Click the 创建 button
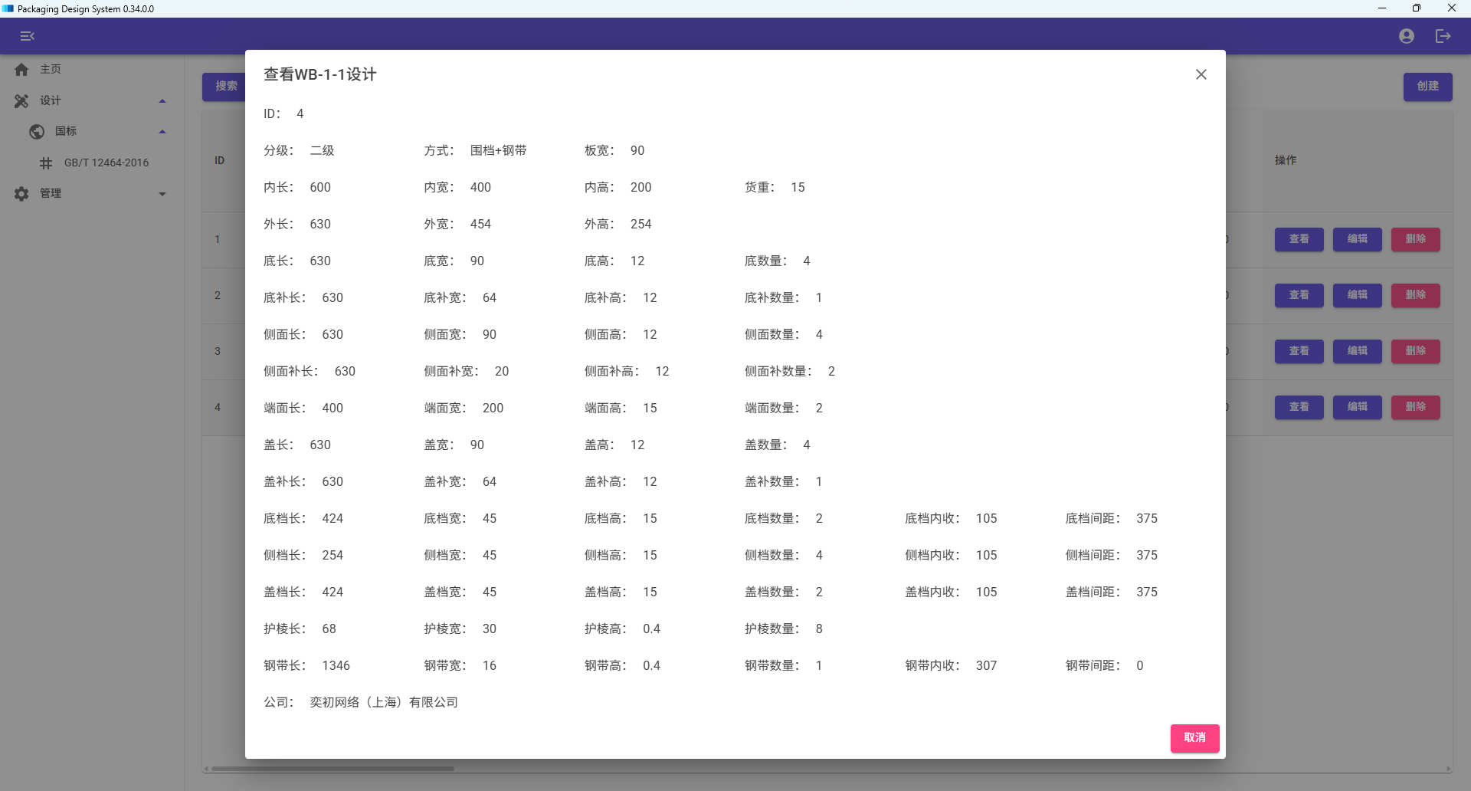Image resolution: width=1471 pixels, height=791 pixels. (1428, 87)
